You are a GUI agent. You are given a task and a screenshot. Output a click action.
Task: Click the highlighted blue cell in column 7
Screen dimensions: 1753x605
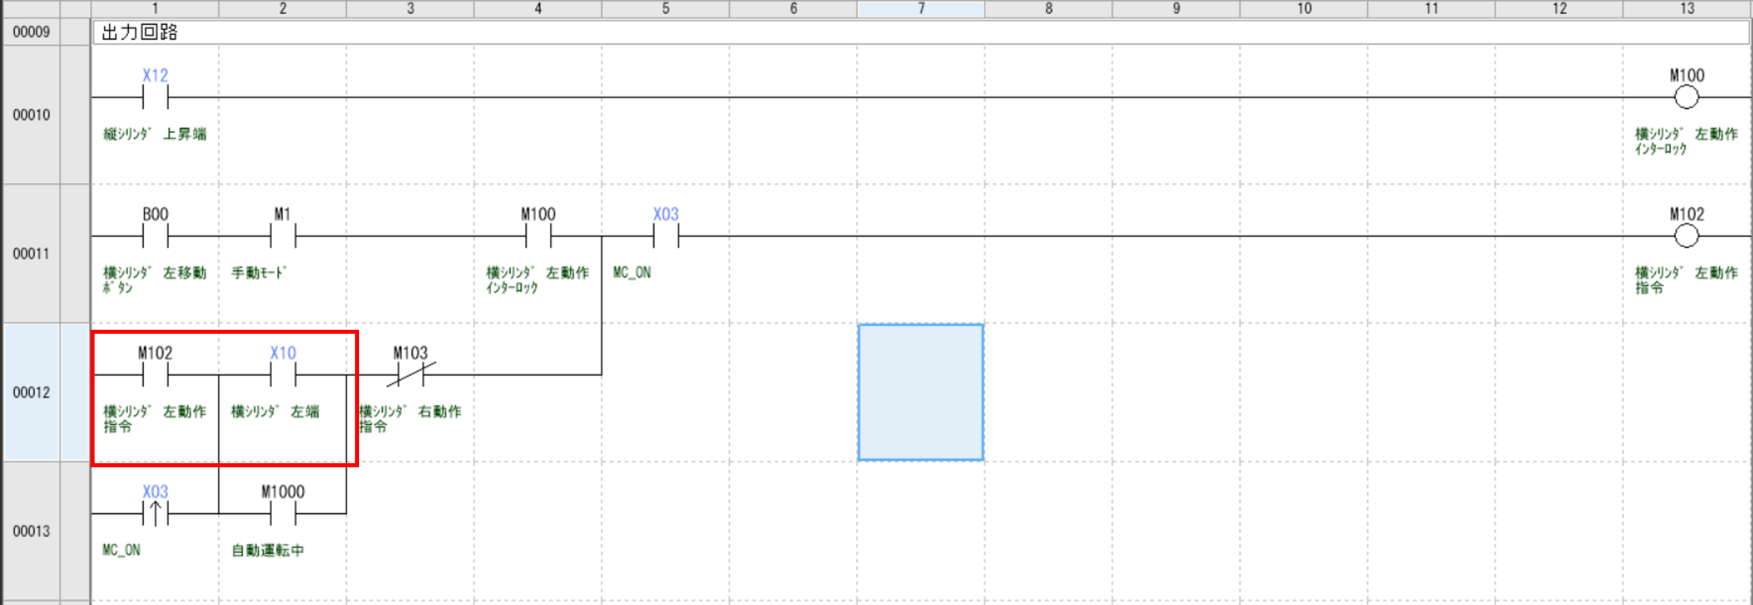pyautogui.click(x=920, y=392)
